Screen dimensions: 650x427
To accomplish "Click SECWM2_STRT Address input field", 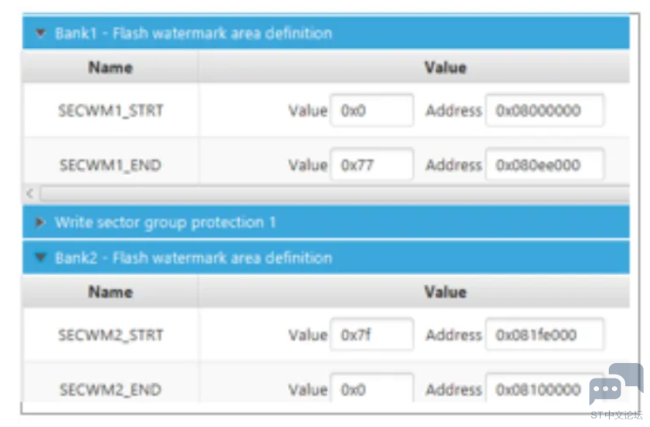I will coord(544,335).
